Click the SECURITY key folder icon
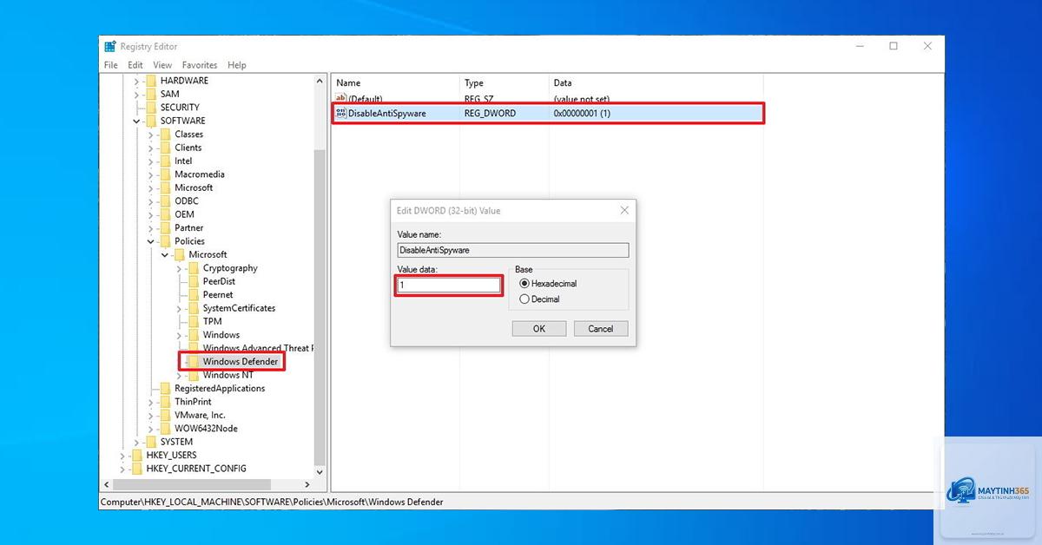The width and height of the screenshot is (1042, 545). [x=150, y=108]
